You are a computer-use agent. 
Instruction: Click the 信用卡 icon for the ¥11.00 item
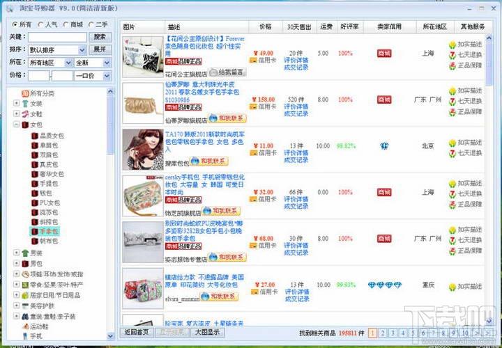pyautogui.click(x=254, y=152)
